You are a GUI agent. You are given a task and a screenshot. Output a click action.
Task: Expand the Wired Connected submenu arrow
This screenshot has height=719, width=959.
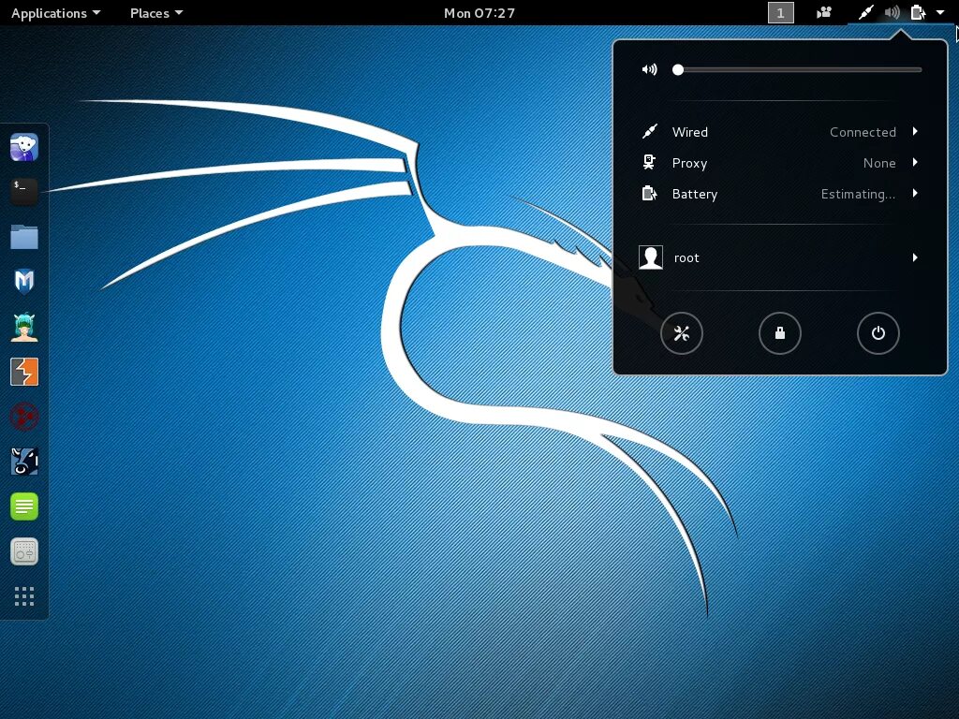pyautogui.click(x=915, y=131)
